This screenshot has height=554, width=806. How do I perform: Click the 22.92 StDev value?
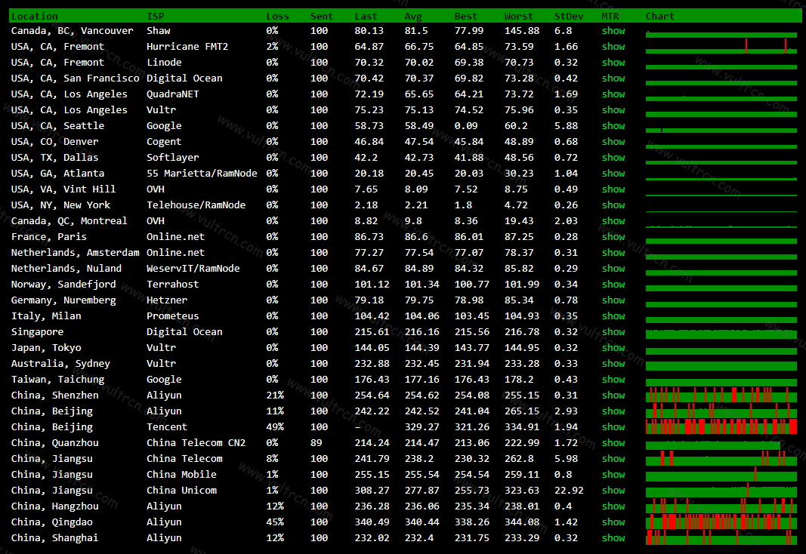569,491
